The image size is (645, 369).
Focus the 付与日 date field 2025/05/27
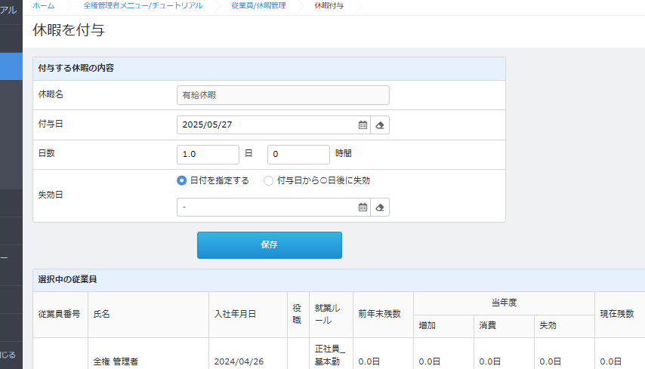click(264, 125)
